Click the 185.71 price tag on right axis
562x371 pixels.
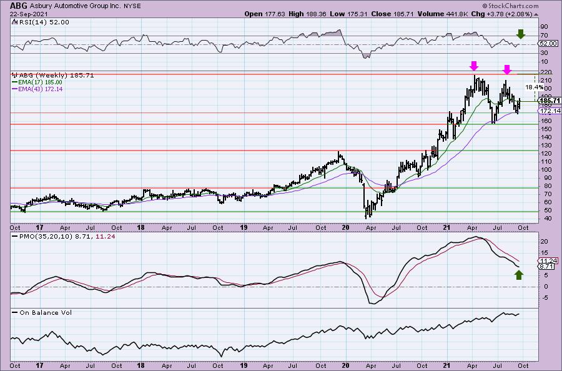coord(549,101)
